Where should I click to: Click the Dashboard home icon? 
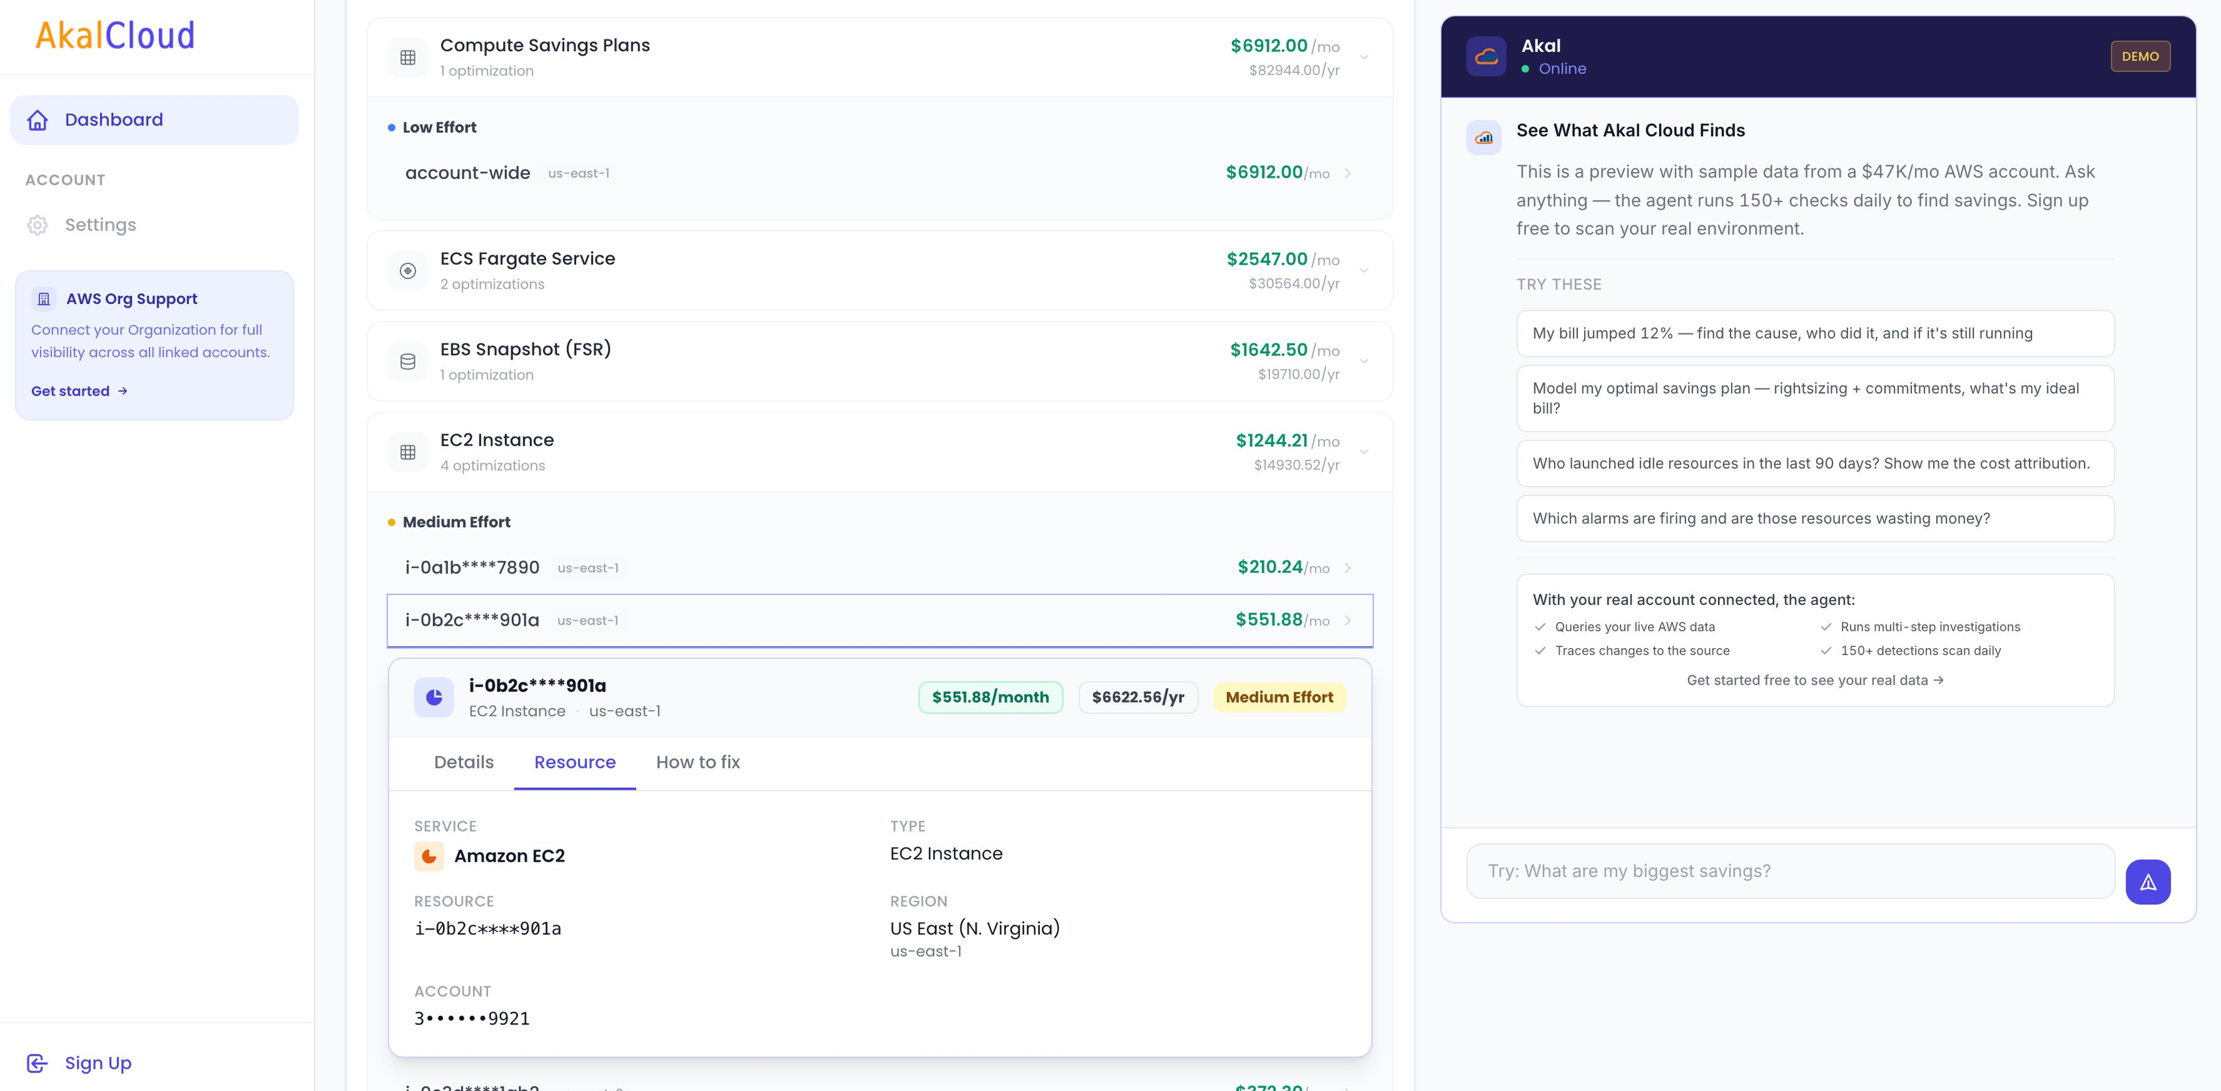38,120
